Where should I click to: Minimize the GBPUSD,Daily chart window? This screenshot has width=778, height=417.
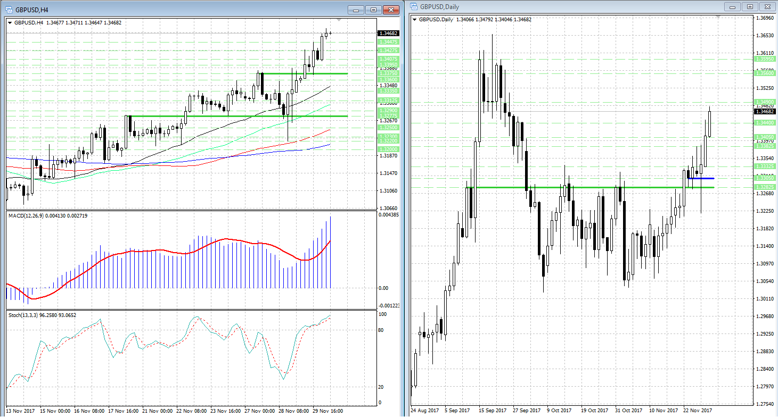[x=733, y=6]
